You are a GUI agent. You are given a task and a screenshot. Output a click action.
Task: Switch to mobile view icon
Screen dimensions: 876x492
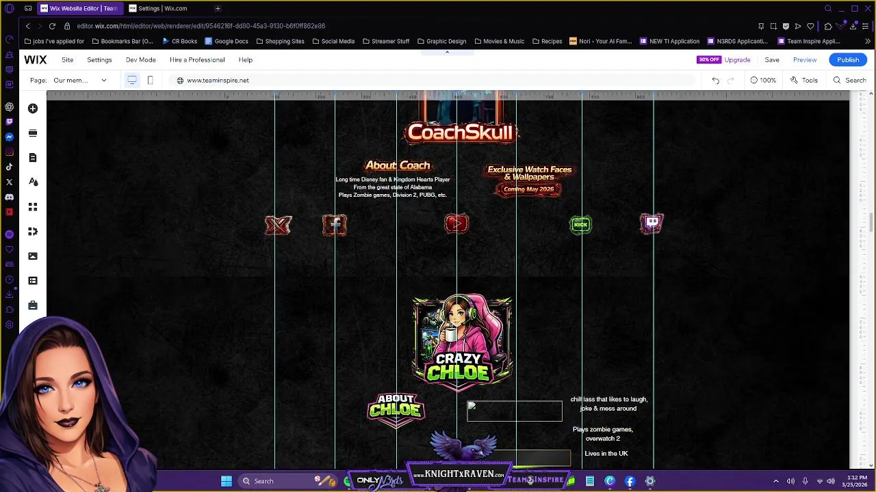(x=150, y=80)
